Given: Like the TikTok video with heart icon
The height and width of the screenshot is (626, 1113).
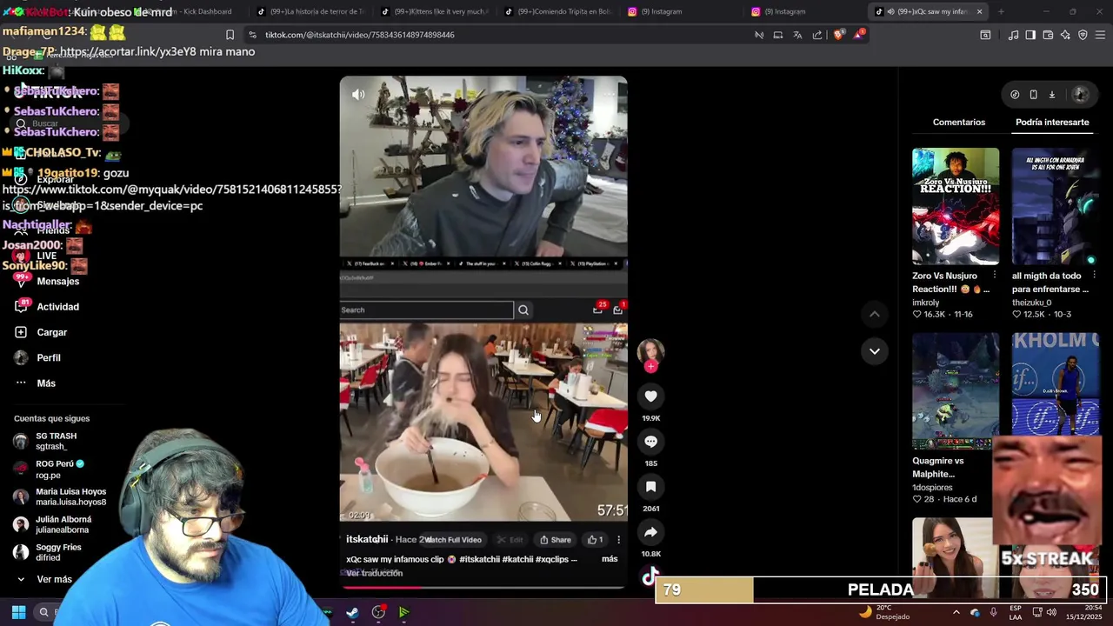Looking at the screenshot, I should tap(650, 396).
